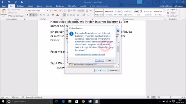Click the multilevel list icon

tap(74, 11)
